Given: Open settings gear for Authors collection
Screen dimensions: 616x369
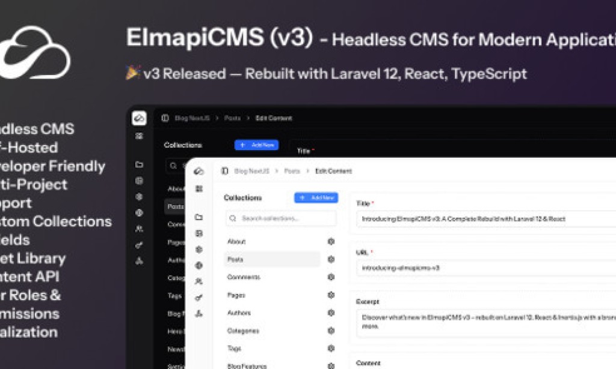Looking at the screenshot, I should [331, 313].
